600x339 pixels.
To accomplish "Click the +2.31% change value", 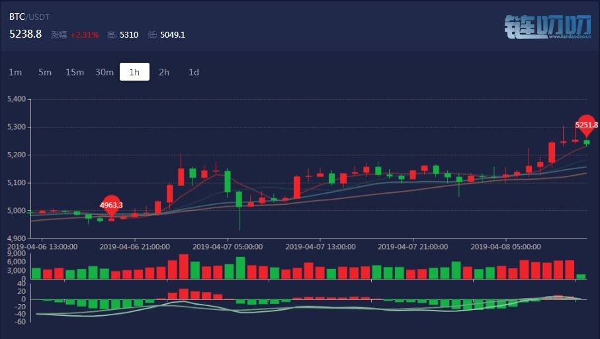I will (x=85, y=35).
